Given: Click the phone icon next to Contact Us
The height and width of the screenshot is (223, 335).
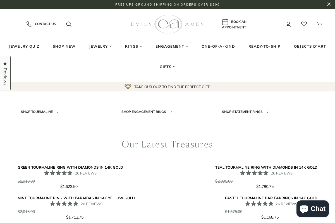Looking at the screenshot, I should [29, 24].
